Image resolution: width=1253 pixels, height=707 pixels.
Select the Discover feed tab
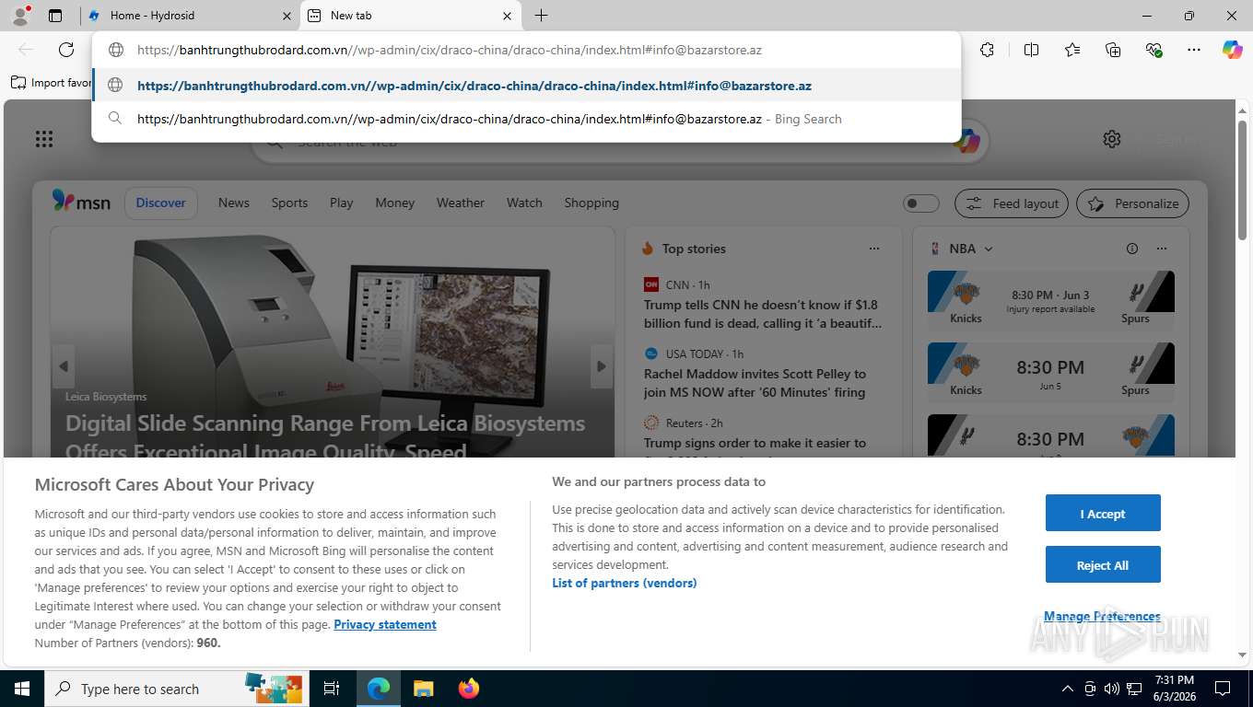pos(161,203)
